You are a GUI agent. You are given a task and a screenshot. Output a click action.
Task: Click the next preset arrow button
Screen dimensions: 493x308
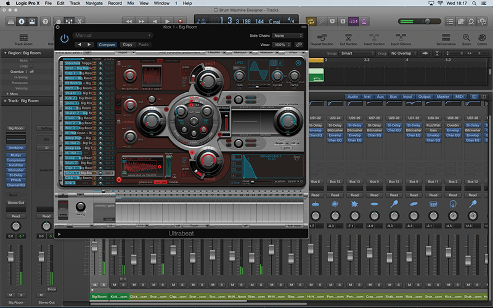[89, 44]
